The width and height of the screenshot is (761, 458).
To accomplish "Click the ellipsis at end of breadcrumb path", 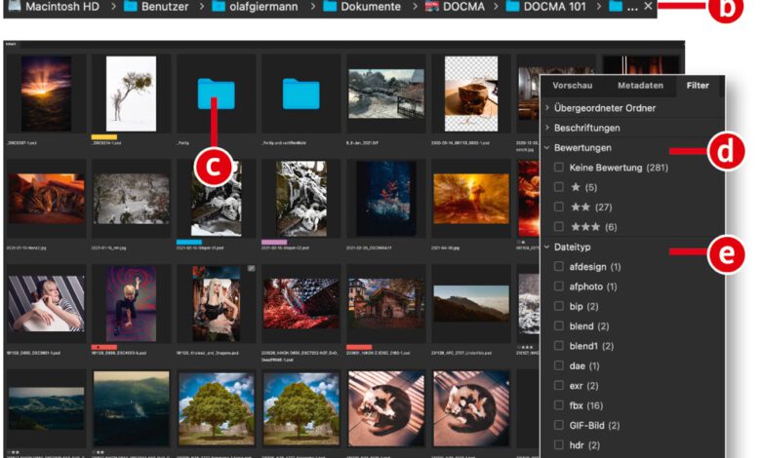I will (x=634, y=7).
